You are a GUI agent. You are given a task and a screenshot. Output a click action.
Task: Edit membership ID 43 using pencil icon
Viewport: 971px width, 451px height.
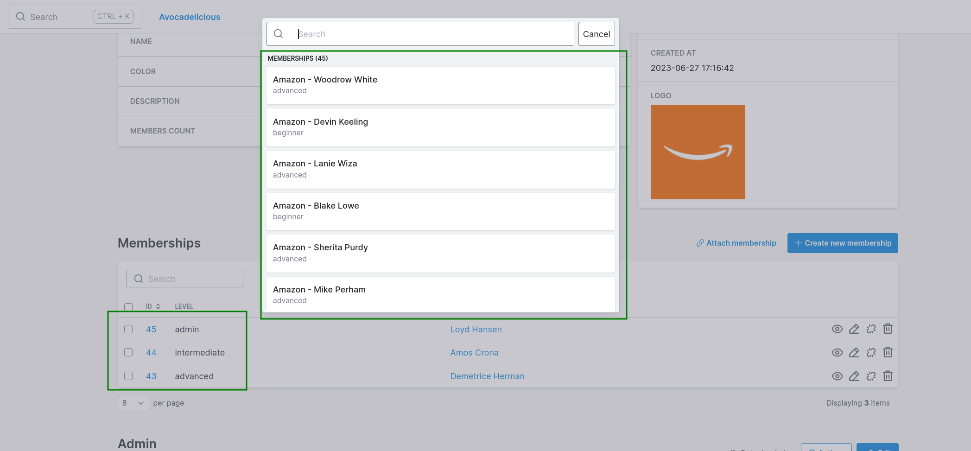click(x=854, y=376)
